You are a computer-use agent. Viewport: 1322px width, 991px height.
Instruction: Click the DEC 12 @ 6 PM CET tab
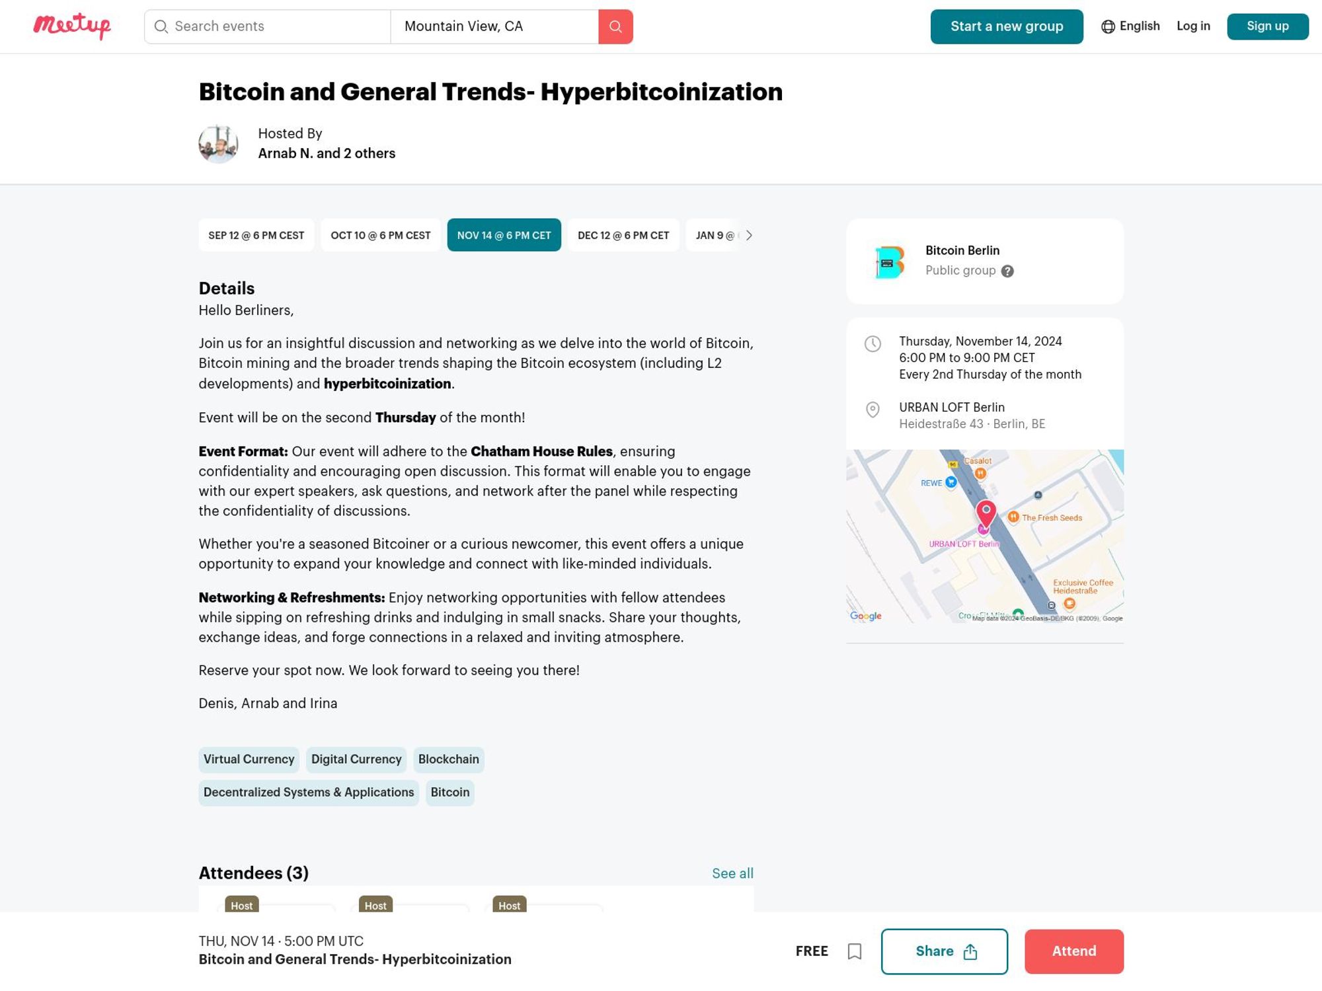623,235
